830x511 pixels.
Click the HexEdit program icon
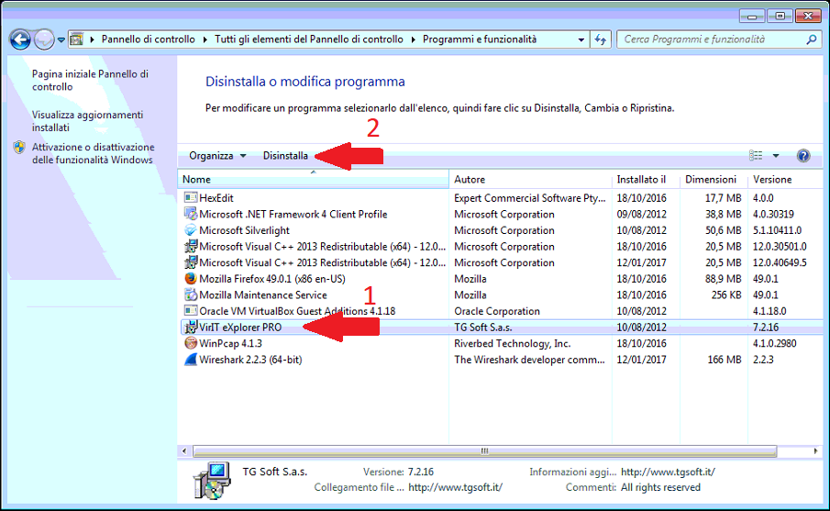[x=191, y=197]
